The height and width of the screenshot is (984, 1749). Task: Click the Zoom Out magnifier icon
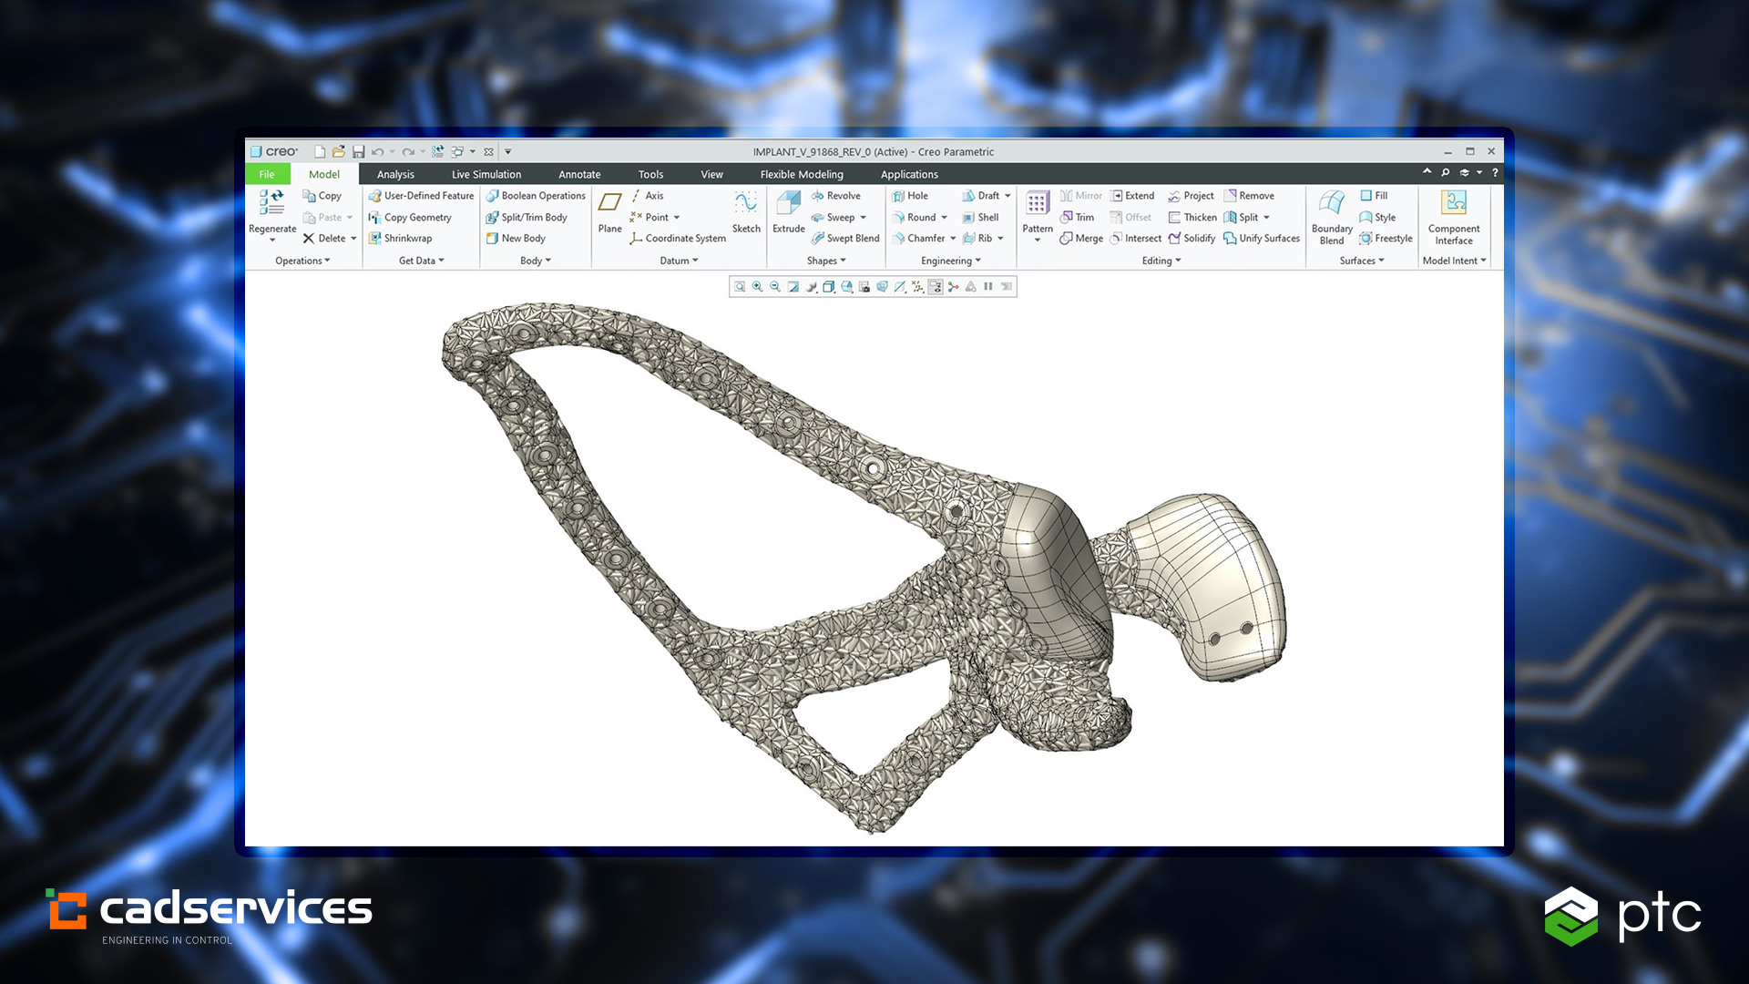tap(775, 287)
